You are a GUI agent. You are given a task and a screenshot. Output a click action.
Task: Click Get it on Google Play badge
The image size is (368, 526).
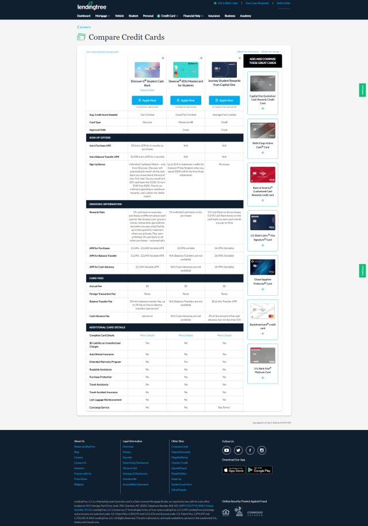[x=259, y=470]
